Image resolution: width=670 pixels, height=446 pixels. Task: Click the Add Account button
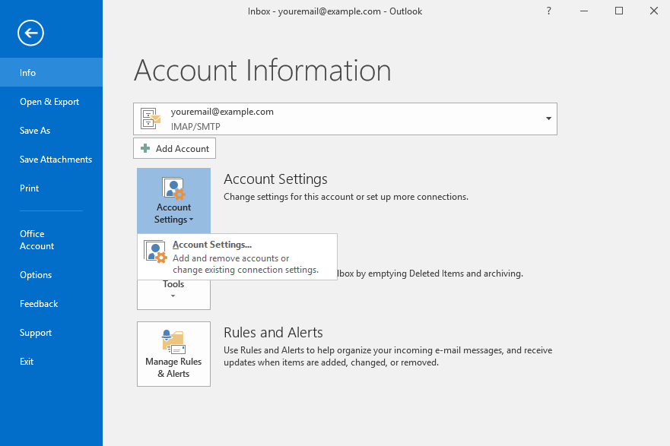click(x=174, y=148)
